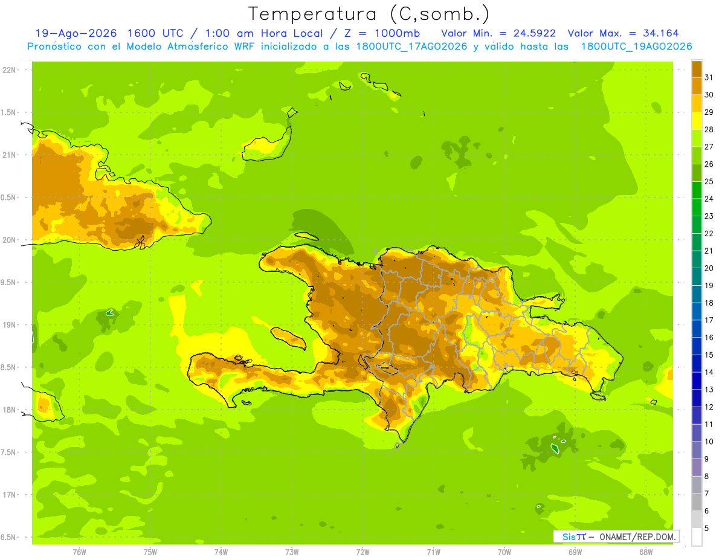
Task: Click legend color band between 29 and 30
Action: (x=697, y=103)
